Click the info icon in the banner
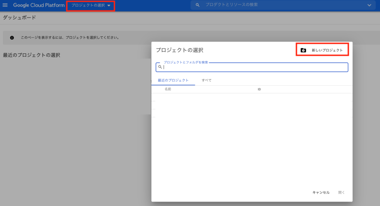The width and height of the screenshot is (380, 206). click(x=12, y=38)
